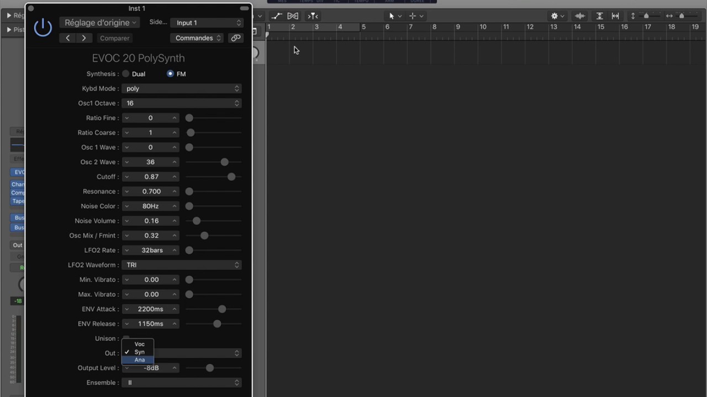The image size is (707, 397).
Task: Increase Ratio Fine with up chevron
Action: (175, 118)
